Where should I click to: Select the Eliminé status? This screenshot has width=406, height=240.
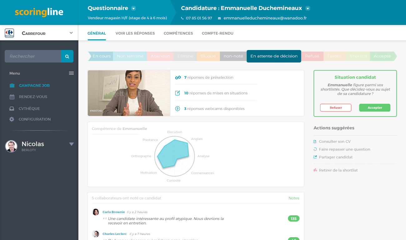185,56
